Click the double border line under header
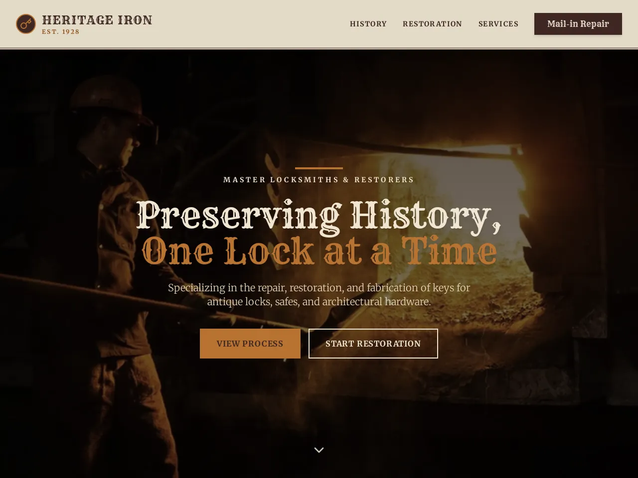This screenshot has height=478, width=638. (319, 48)
